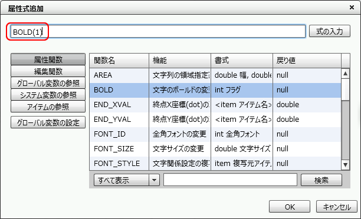Select the BOLD function row
Viewport: 361px width, 219px height.
pos(215,90)
